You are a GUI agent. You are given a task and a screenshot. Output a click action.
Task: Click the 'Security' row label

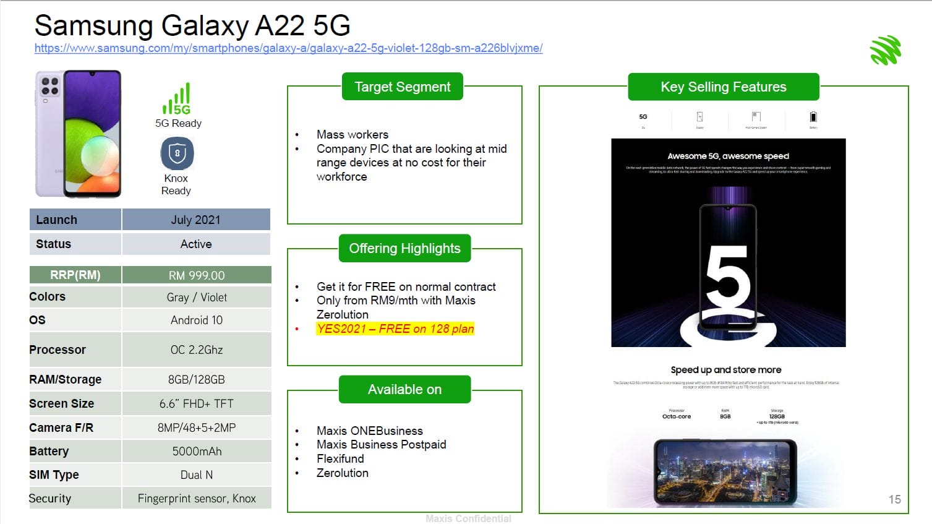[75, 498]
